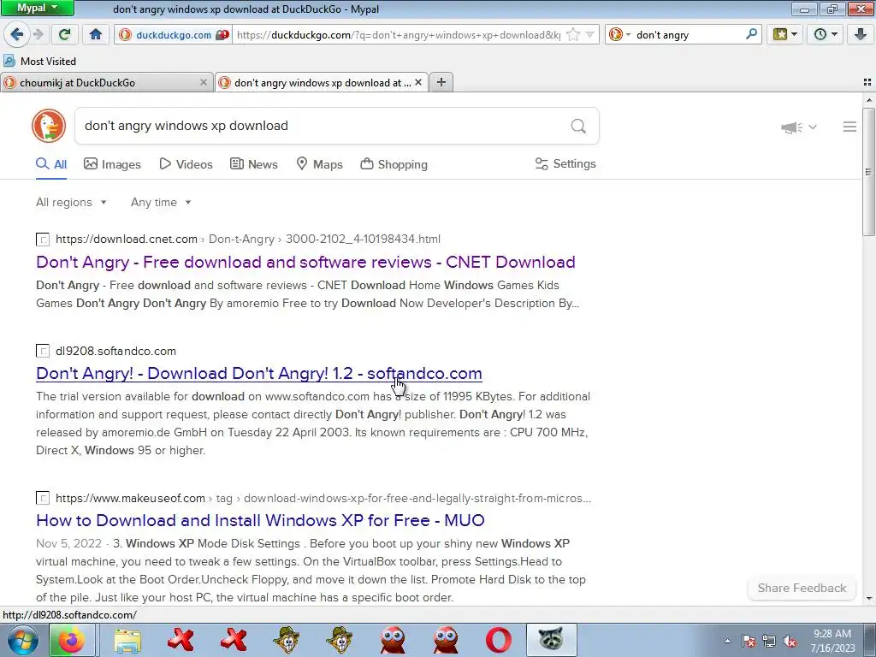Switch to News results
Viewport: 876px width, 657px height.
(253, 164)
